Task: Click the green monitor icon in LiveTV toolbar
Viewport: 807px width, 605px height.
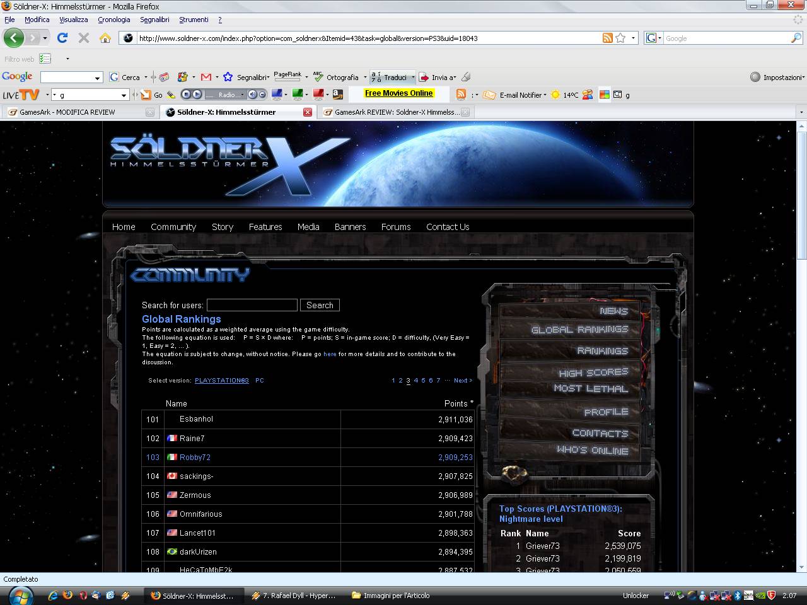Action: coord(297,95)
